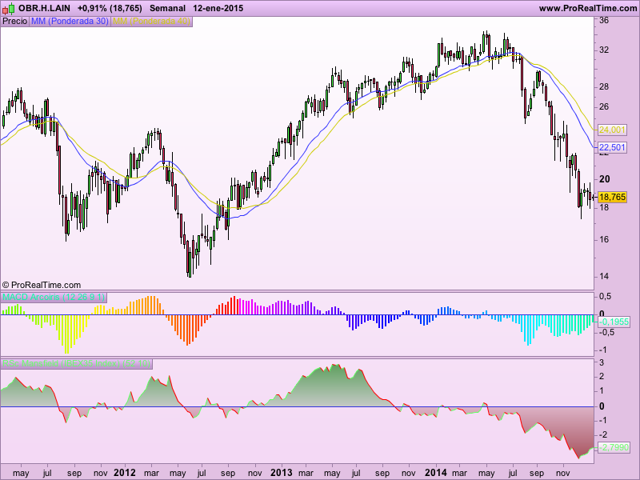The width and height of the screenshot is (640, 480).
Task: Open the RSc Mansfield (IBEX35 Index) label
Action: (76, 363)
